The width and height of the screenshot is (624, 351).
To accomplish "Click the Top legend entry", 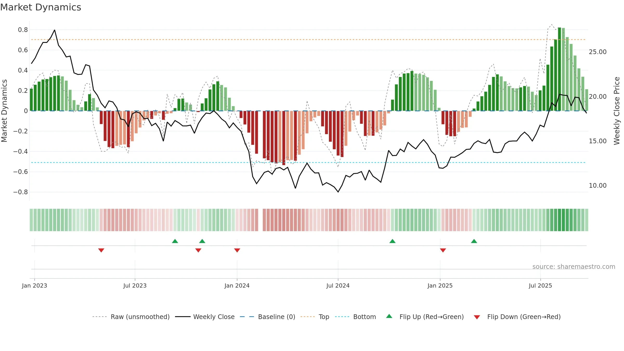I will click(x=315, y=317).
